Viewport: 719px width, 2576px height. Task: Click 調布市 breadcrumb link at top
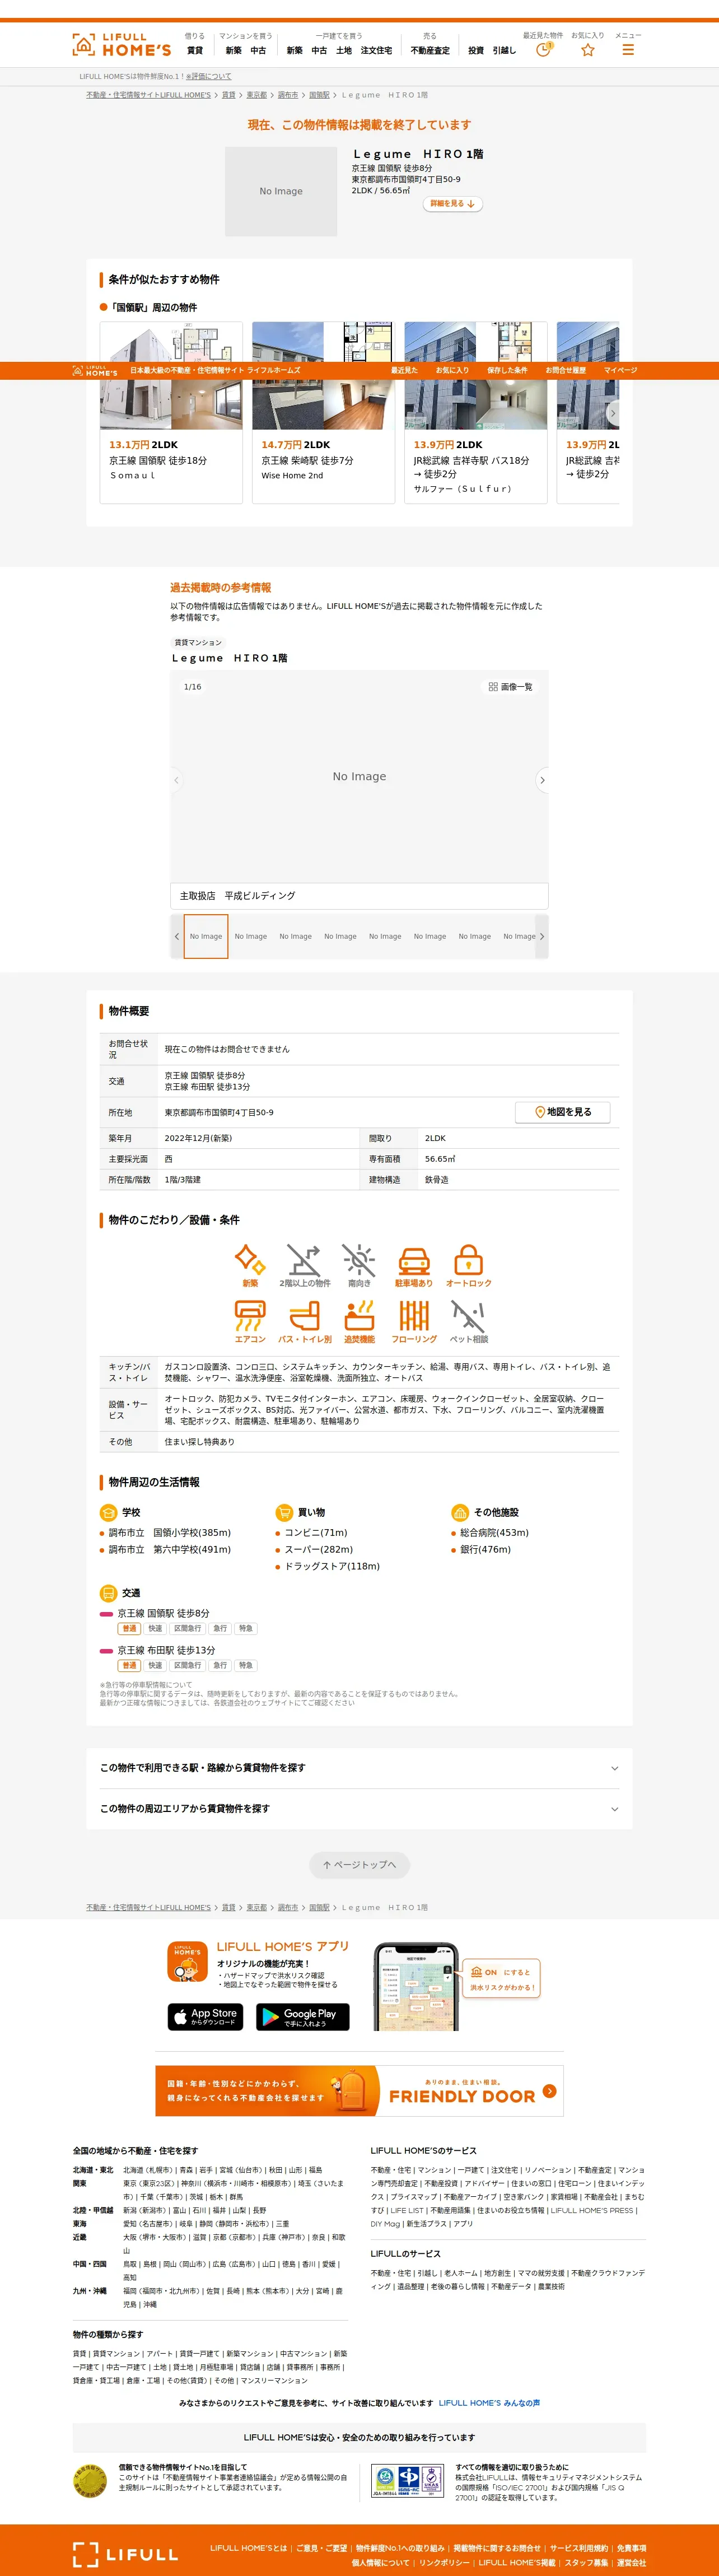(288, 95)
